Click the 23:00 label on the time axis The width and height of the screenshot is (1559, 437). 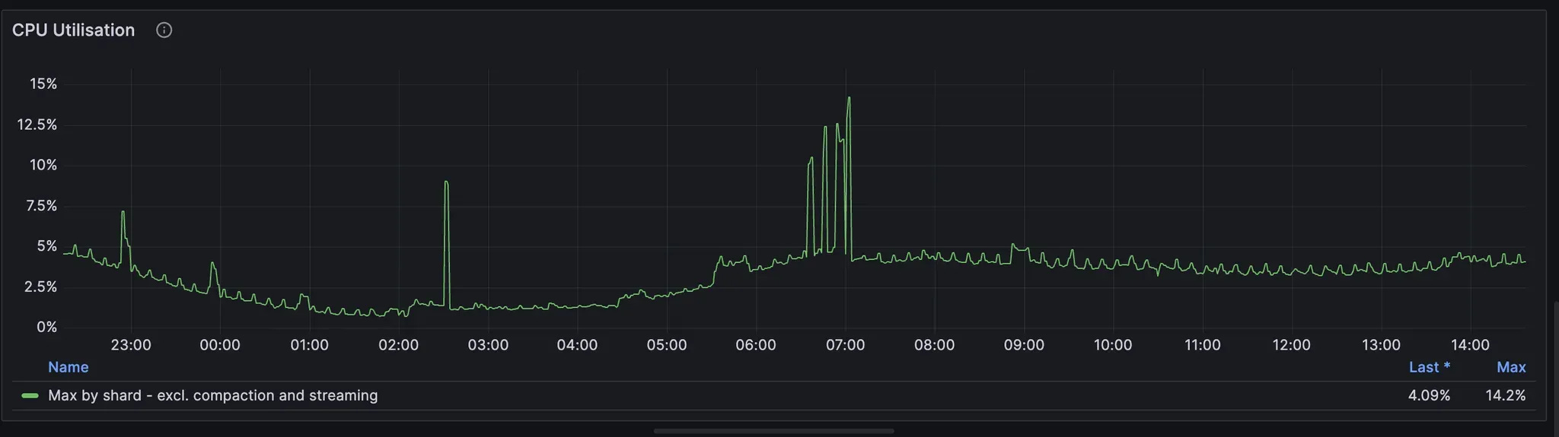click(131, 345)
